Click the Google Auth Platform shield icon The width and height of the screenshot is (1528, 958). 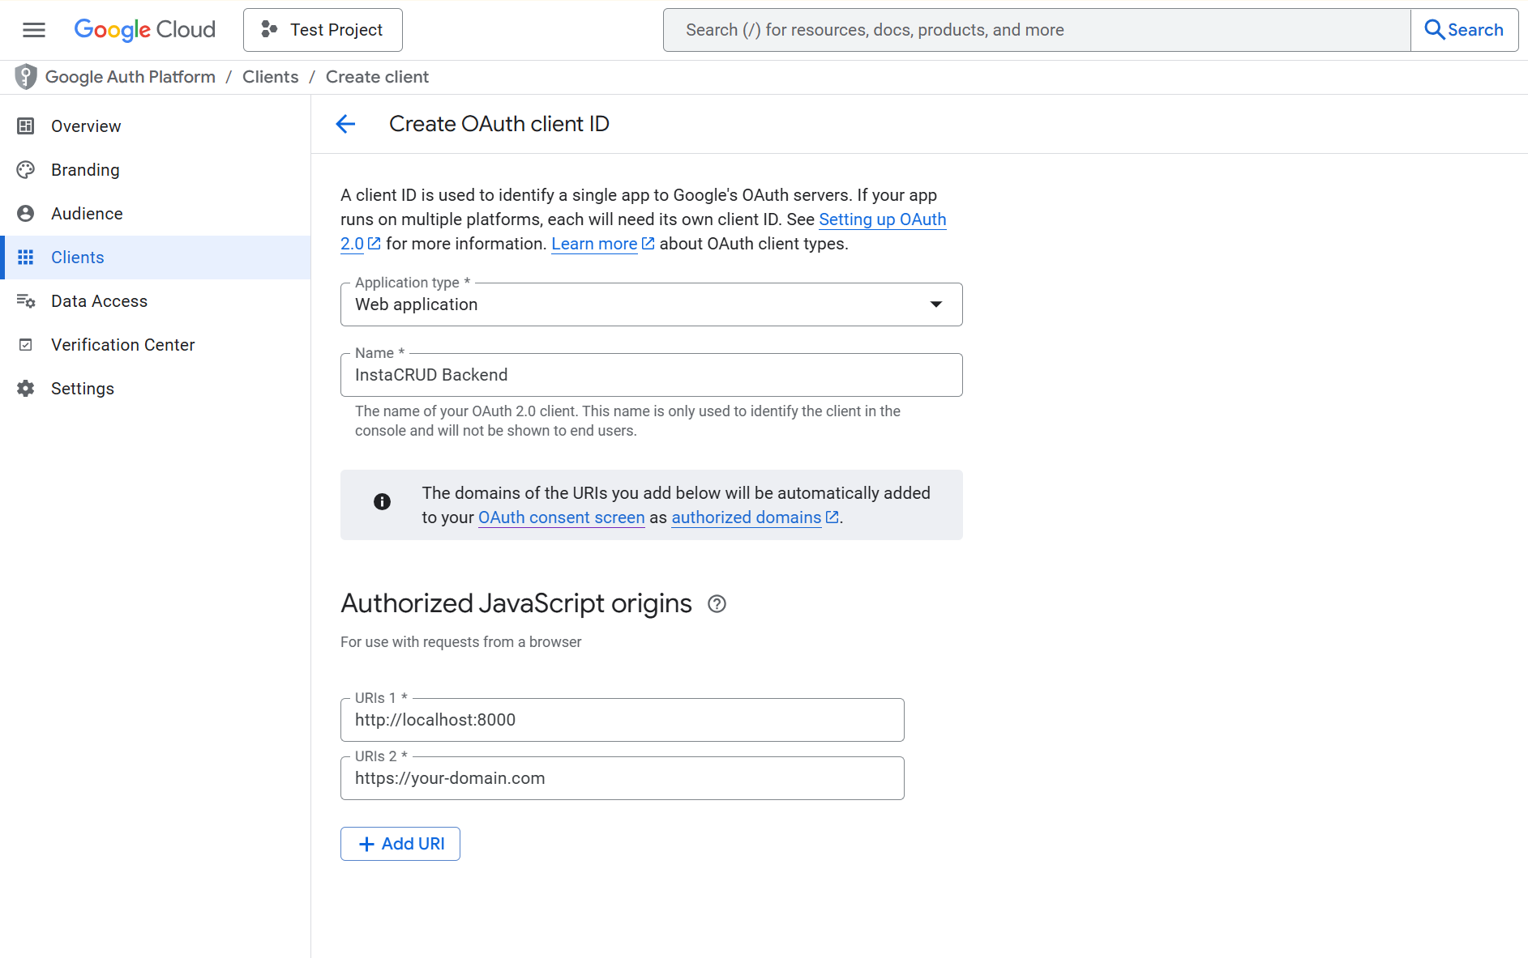[24, 76]
